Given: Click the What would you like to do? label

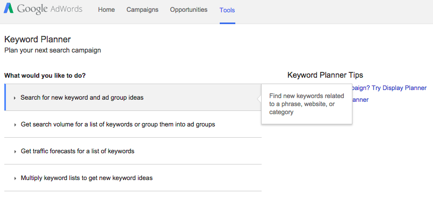Looking at the screenshot, I should click(45, 76).
